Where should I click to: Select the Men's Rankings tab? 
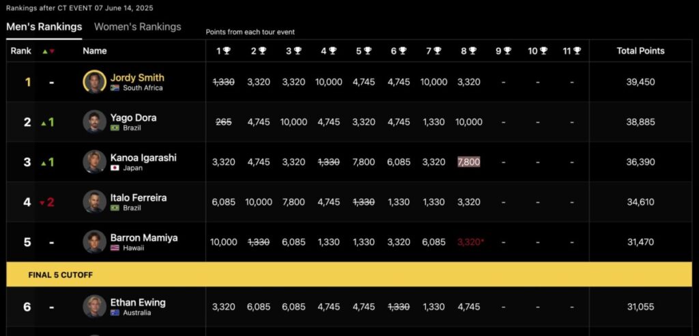[44, 27]
